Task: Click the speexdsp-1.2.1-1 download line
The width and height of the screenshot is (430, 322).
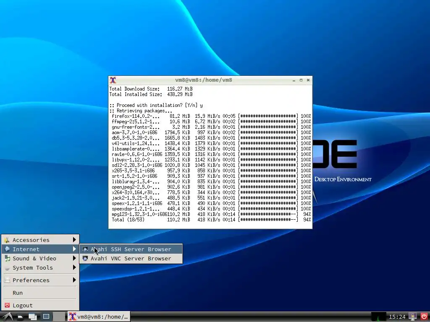Action: (210, 209)
